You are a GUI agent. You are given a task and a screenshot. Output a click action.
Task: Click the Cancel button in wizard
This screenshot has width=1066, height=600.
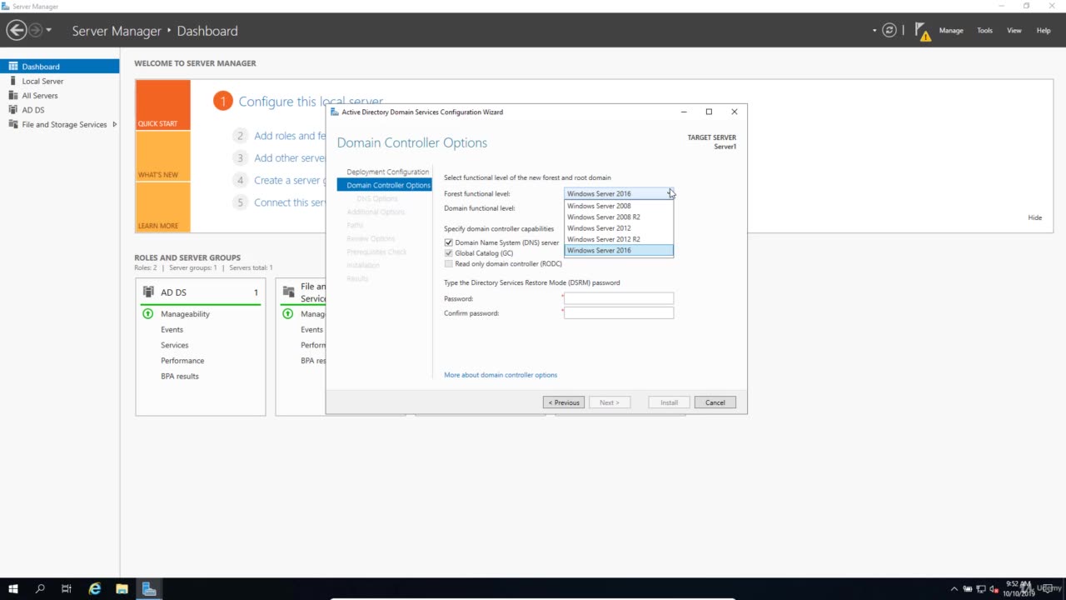point(715,402)
